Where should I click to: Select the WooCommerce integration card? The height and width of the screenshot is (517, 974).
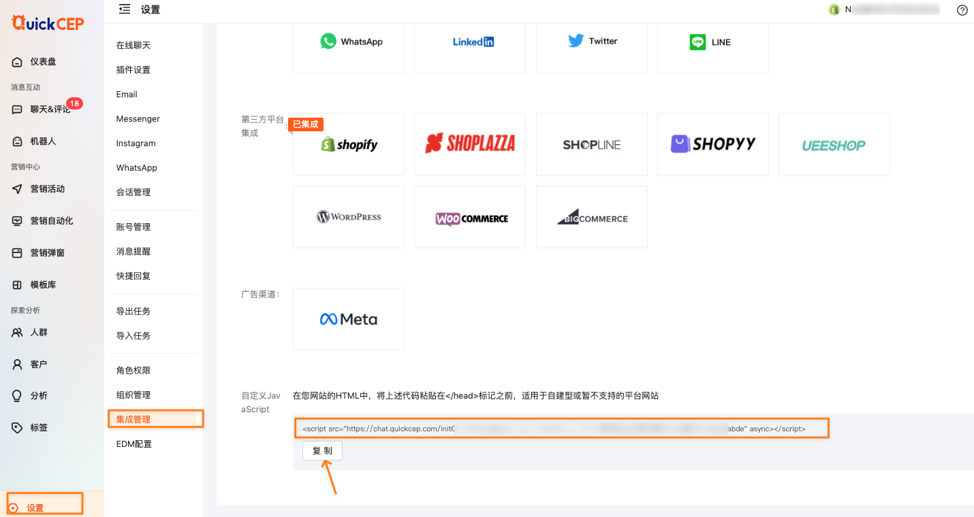point(470,217)
